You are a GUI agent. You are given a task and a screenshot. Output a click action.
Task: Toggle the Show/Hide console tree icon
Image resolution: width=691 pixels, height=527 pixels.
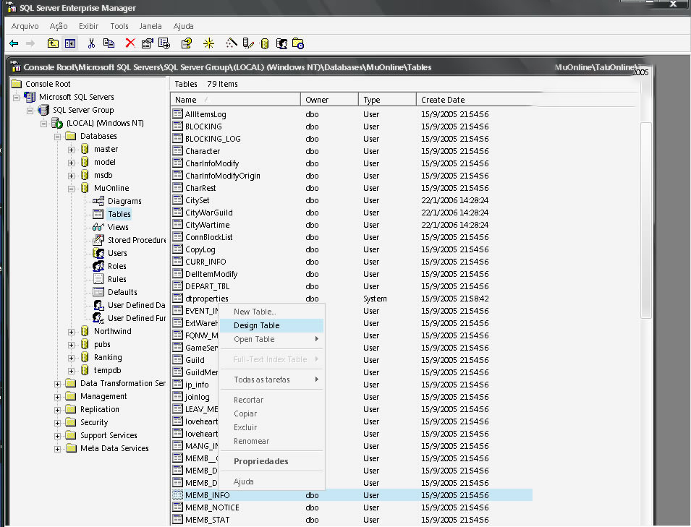point(70,43)
